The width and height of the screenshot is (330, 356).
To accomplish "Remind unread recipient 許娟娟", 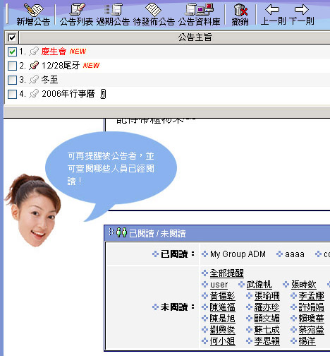I will pyautogui.click(x=311, y=307).
